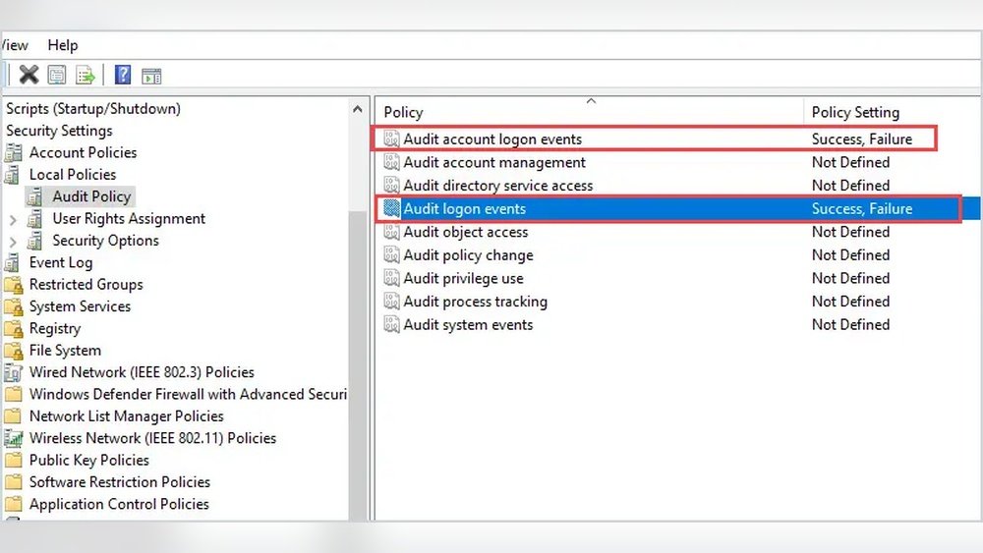Click the Export List toolbar icon
The width and height of the screenshot is (983, 553).
pos(86,75)
